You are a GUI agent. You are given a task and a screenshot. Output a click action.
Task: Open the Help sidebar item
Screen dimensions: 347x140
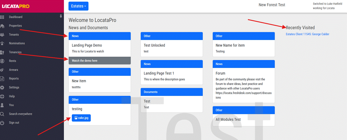point(12,96)
